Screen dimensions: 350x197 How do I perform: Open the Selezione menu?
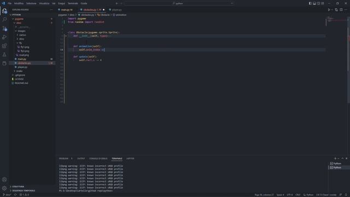pyautogui.click(x=31, y=3)
